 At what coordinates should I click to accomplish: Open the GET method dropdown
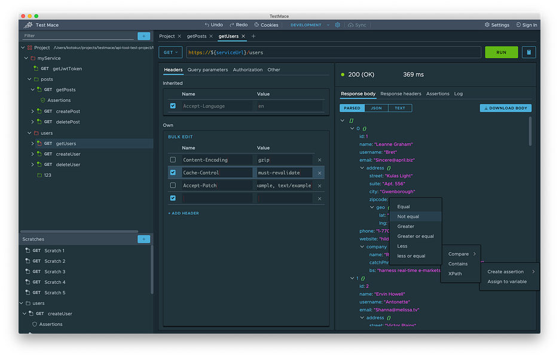click(x=170, y=53)
